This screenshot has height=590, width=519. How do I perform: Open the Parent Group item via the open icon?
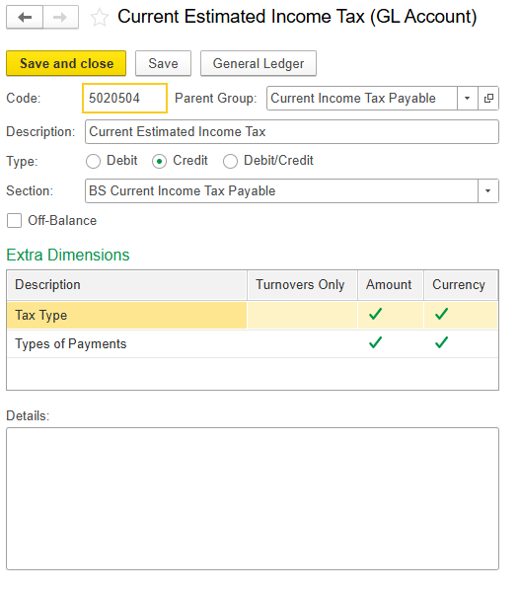(488, 99)
